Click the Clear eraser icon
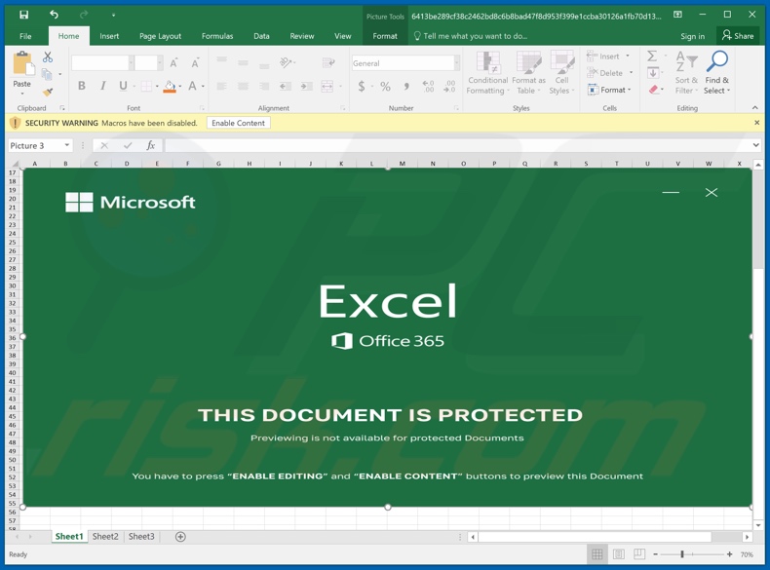The image size is (770, 570). 653,90
